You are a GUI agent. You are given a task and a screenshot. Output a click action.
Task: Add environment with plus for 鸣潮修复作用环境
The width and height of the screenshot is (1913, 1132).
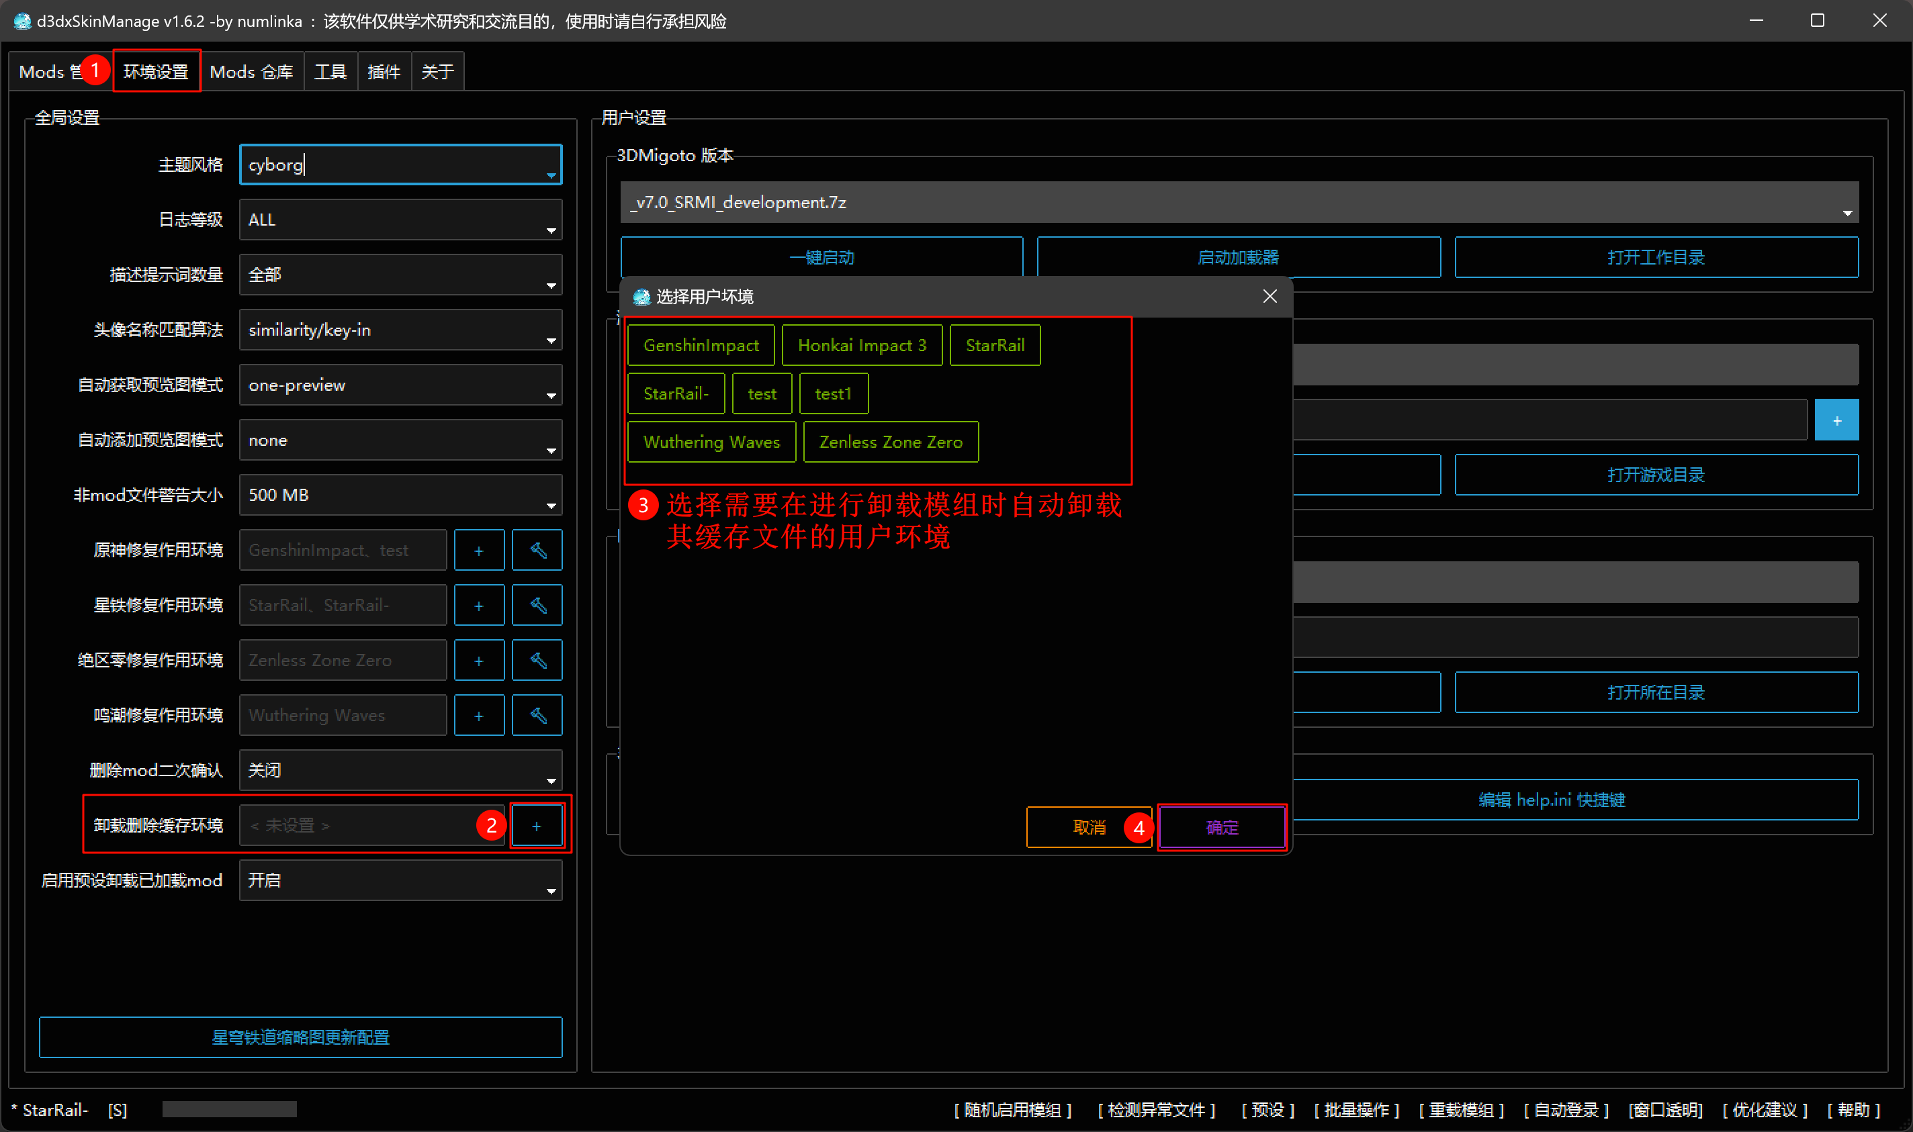(x=479, y=715)
